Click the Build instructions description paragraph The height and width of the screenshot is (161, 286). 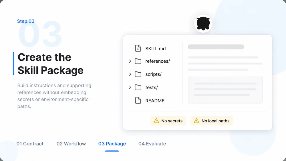54,96
